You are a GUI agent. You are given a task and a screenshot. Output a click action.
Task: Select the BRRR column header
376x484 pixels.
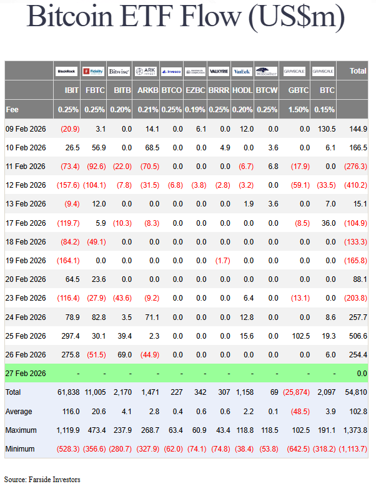click(219, 90)
